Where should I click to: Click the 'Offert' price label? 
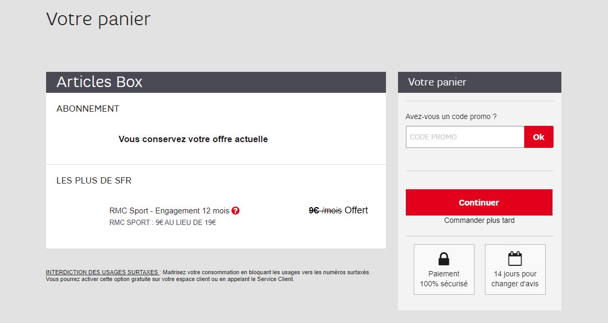coord(357,210)
